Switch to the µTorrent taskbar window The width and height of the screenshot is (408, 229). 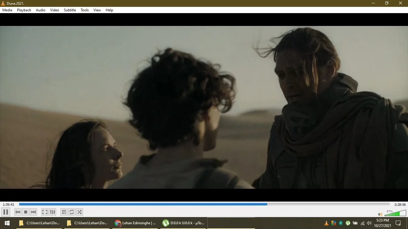point(182,223)
